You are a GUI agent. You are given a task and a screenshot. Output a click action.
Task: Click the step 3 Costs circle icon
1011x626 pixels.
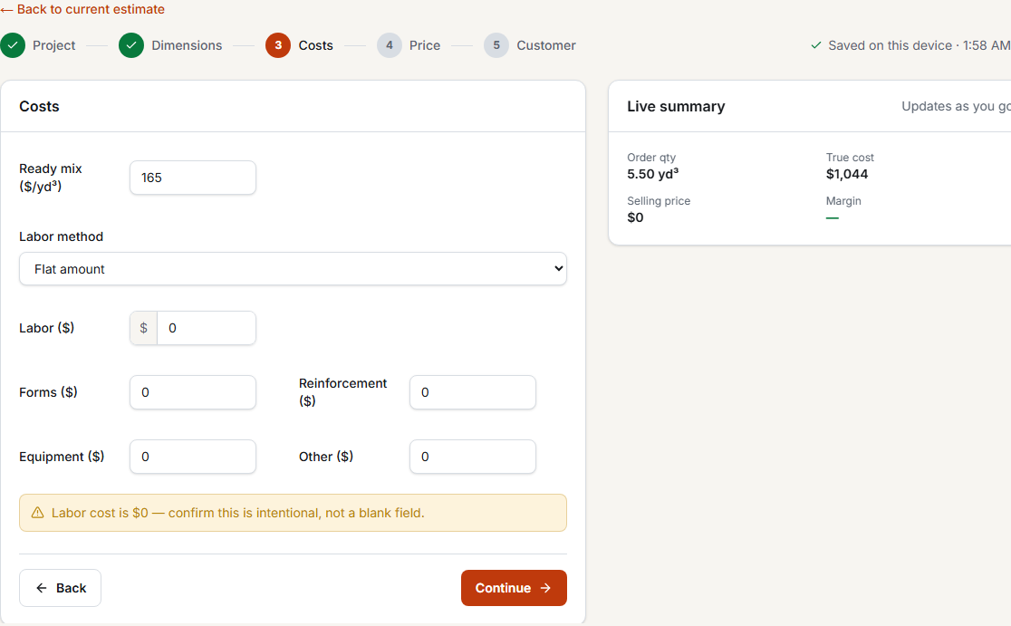278,45
